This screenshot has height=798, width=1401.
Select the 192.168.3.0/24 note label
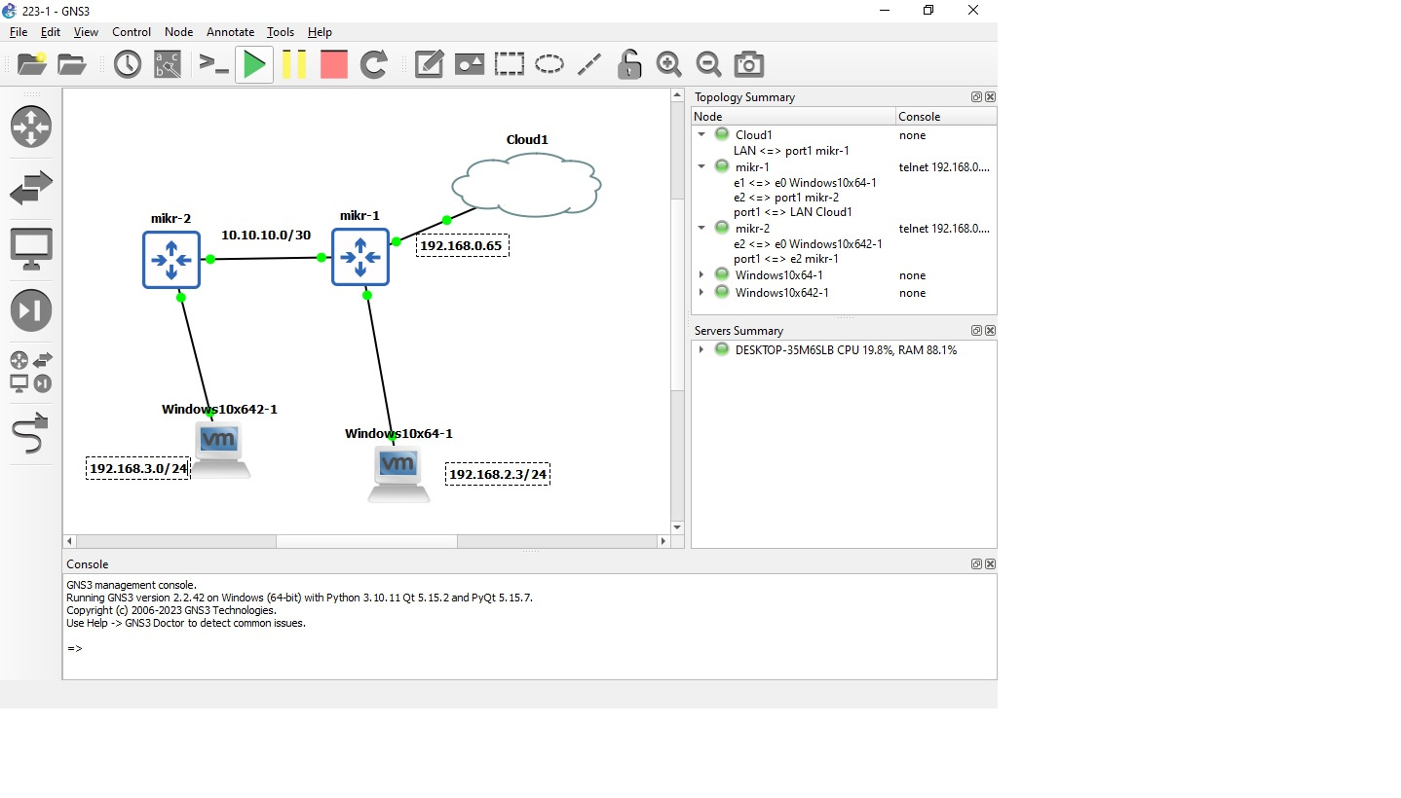coord(137,468)
